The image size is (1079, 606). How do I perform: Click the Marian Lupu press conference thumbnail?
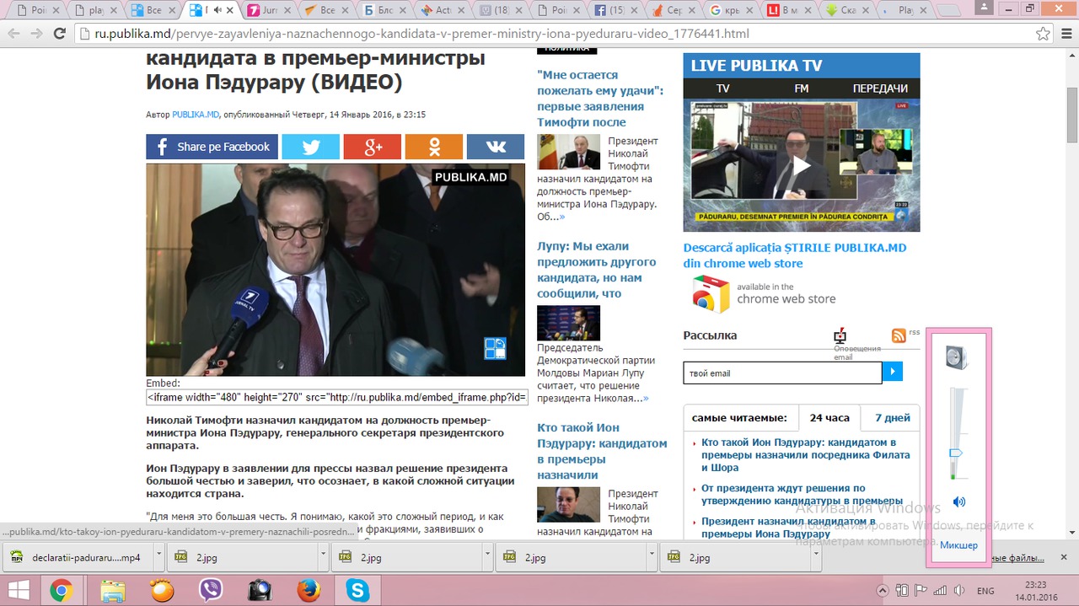568,323
